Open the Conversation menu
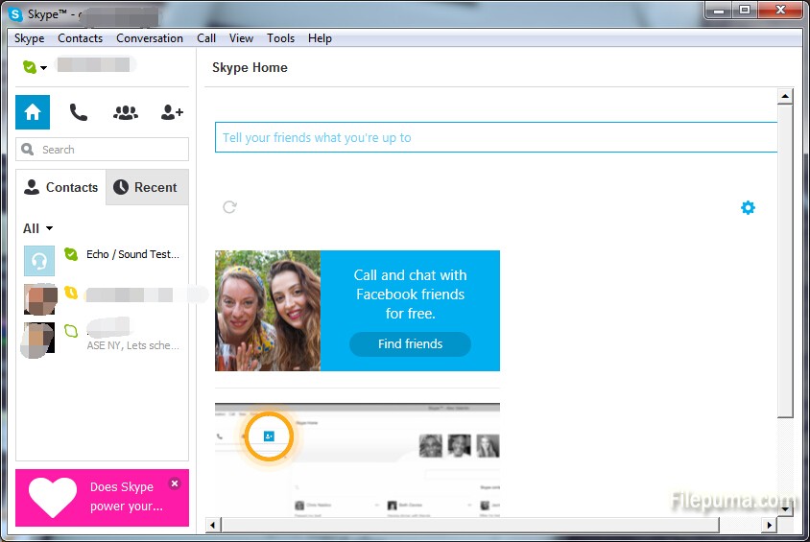This screenshot has width=810, height=542. (x=150, y=38)
